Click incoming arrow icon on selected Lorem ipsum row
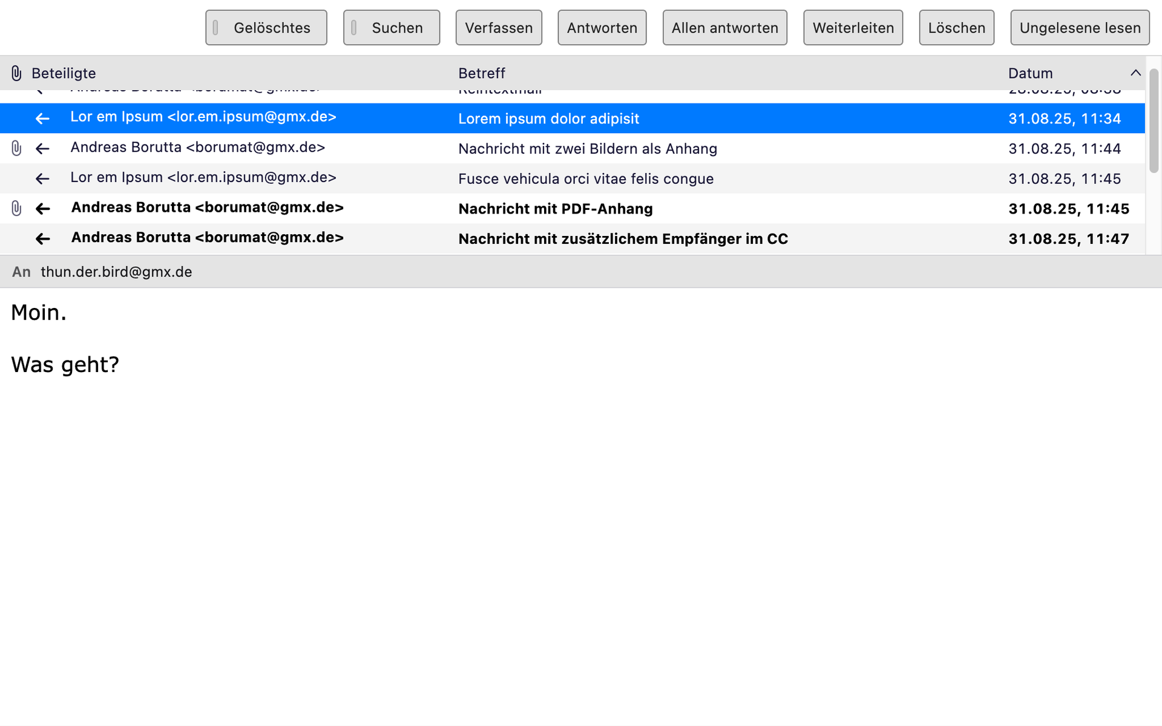Image resolution: width=1162 pixels, height=726 pixels. coord(42,119)
